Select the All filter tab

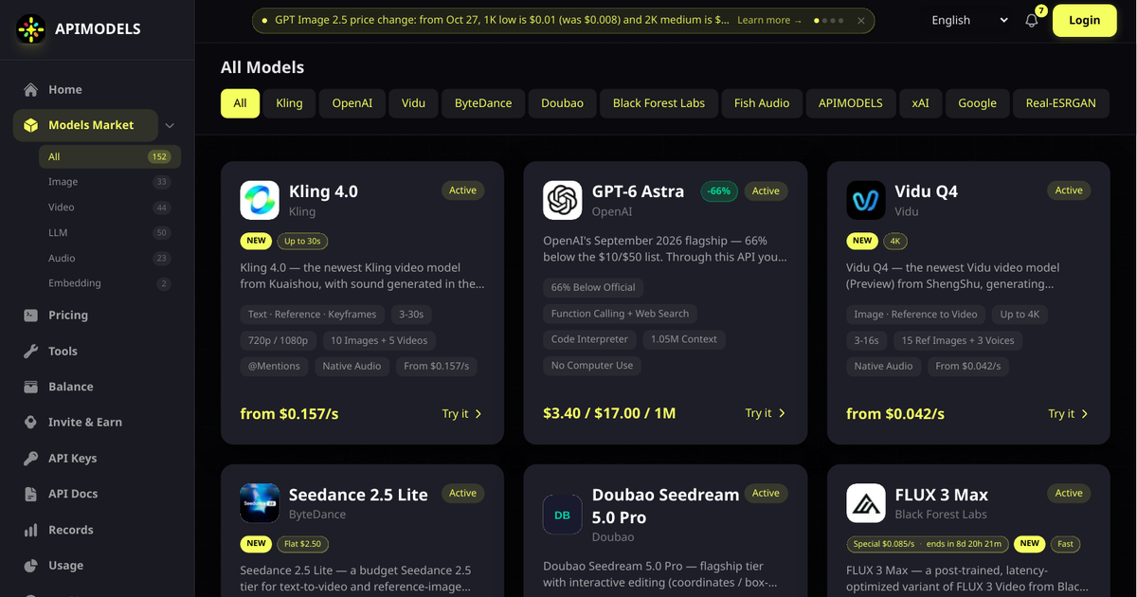(240, 103)
